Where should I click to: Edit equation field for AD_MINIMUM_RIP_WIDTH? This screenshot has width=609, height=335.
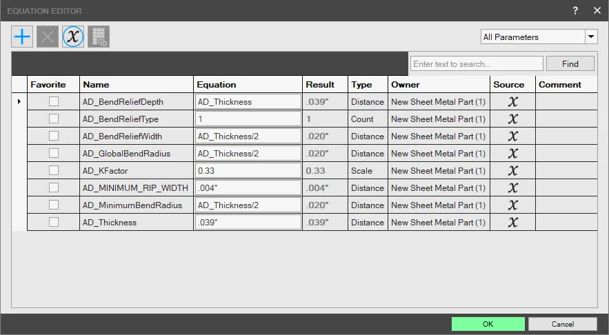tap(248, 188)
